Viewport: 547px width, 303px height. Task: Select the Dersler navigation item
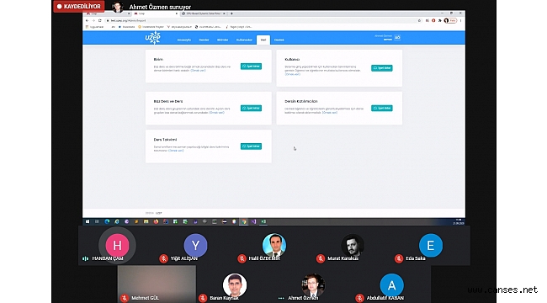click(204, 40)
